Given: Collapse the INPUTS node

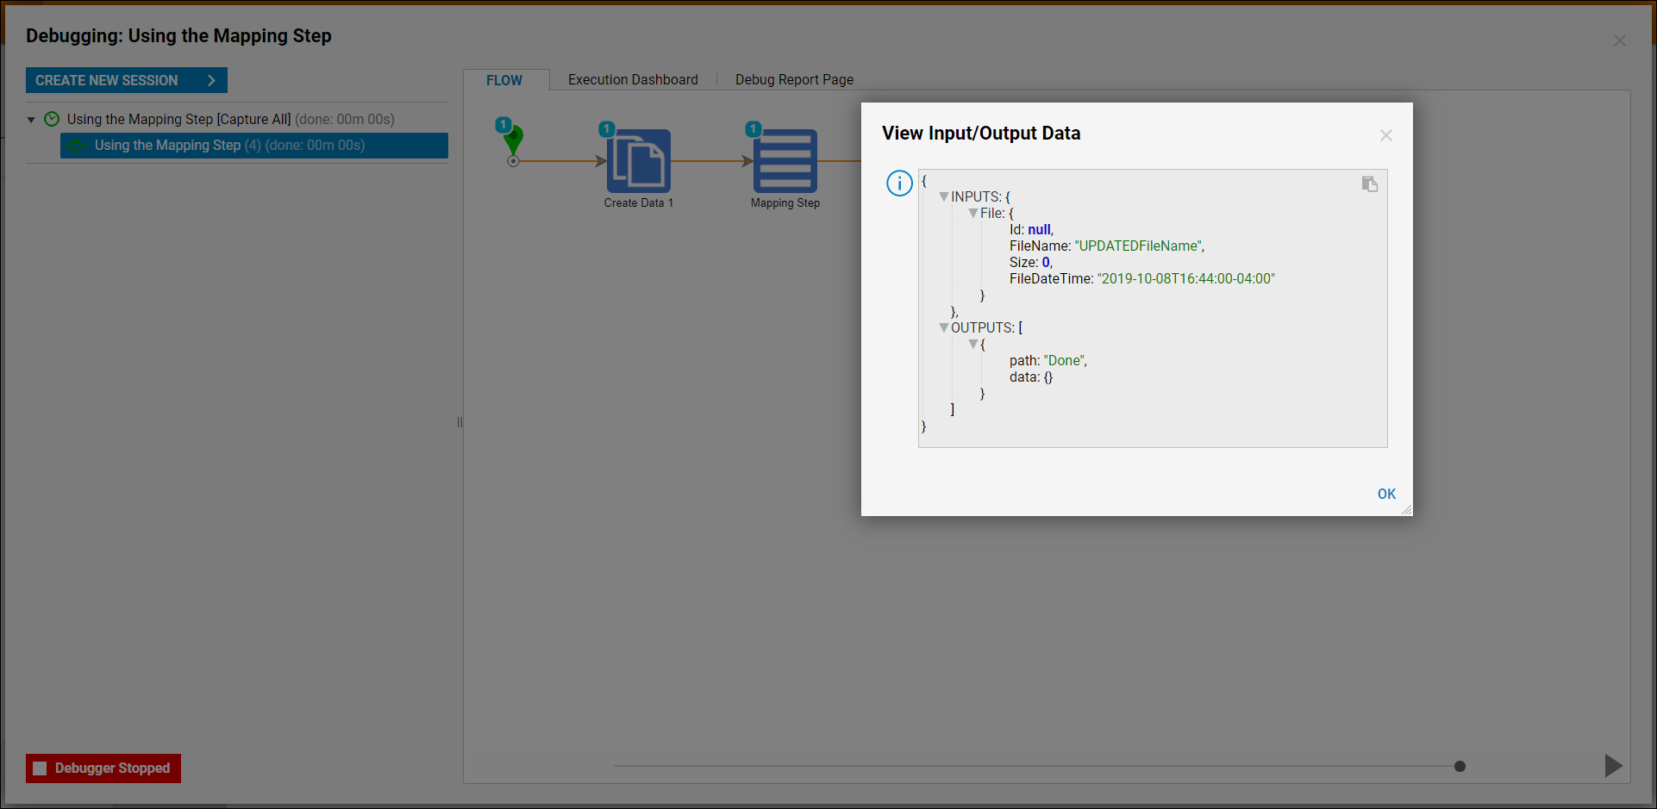Looking at the screenshot, I should (x=943, y=196).
